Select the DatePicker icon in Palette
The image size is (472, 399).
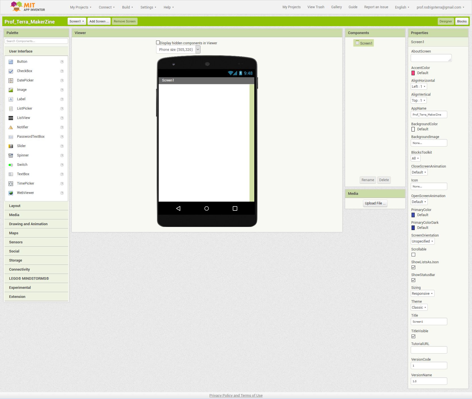(11, 81)
